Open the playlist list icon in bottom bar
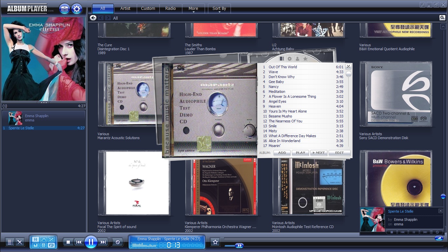Screen dimensions: 448x252 click(x=10, y=242)
